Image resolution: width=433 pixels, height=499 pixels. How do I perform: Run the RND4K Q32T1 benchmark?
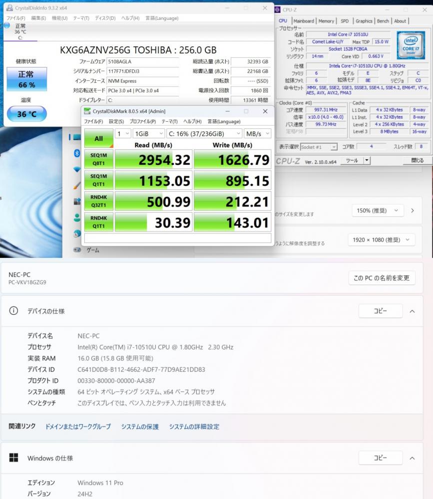[99, 201]
